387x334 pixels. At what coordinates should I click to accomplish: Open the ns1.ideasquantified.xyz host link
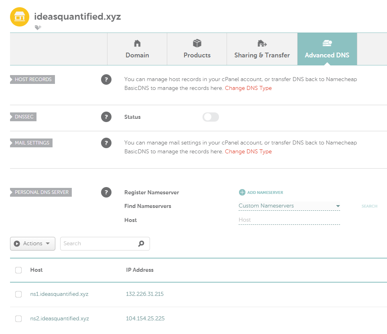pyautogui.click(x=59, y=294)
